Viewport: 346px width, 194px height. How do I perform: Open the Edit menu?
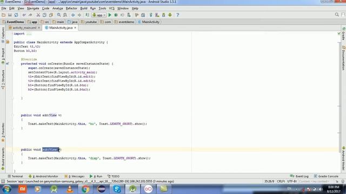click(12, 9)
